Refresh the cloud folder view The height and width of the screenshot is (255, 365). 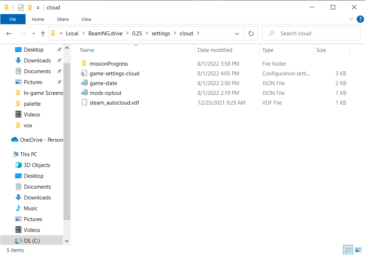pos(251,34)
